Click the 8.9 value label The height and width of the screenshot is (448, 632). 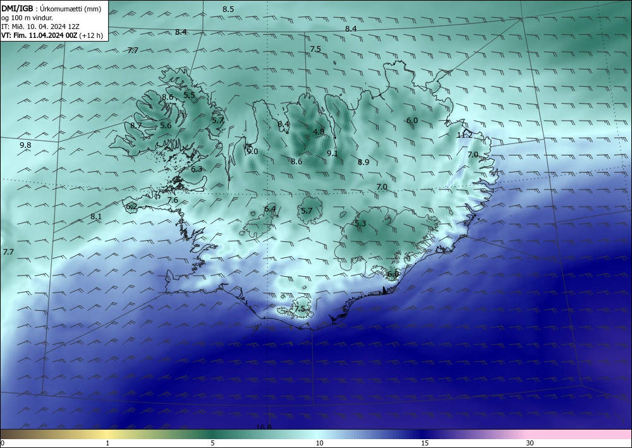click(363, 162)
